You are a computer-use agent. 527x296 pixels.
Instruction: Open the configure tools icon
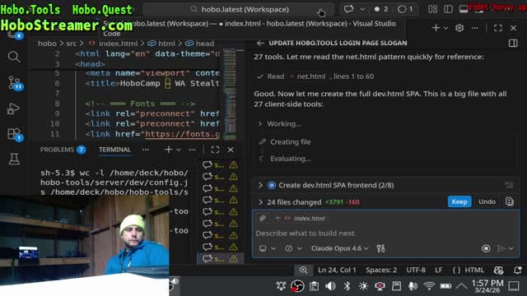(380, 248)
